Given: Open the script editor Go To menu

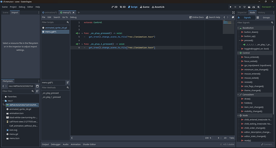Looking at the screenshot, I should point(65,17).
